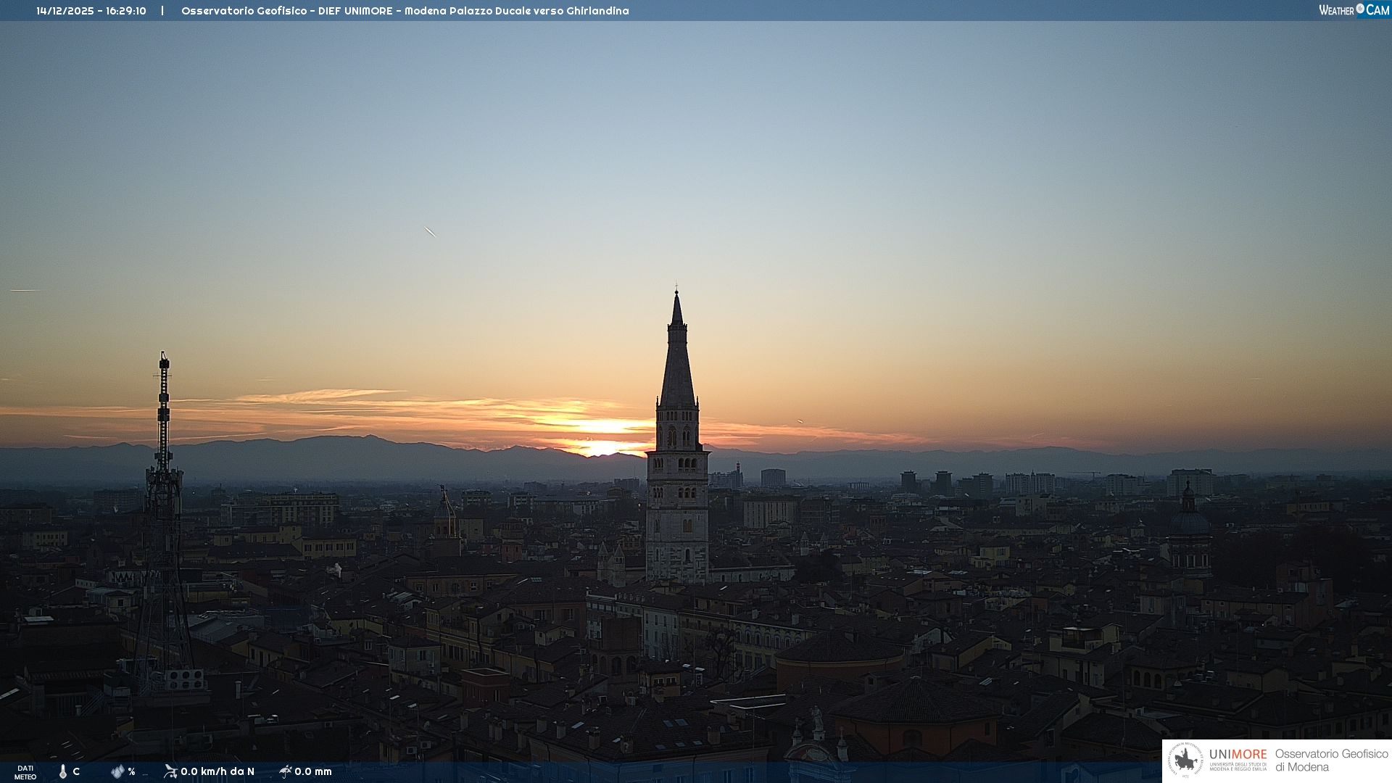The image size is (1392, 783).
Task: Click the wind vane anemometer icon
Action: (x=170, y=771)
